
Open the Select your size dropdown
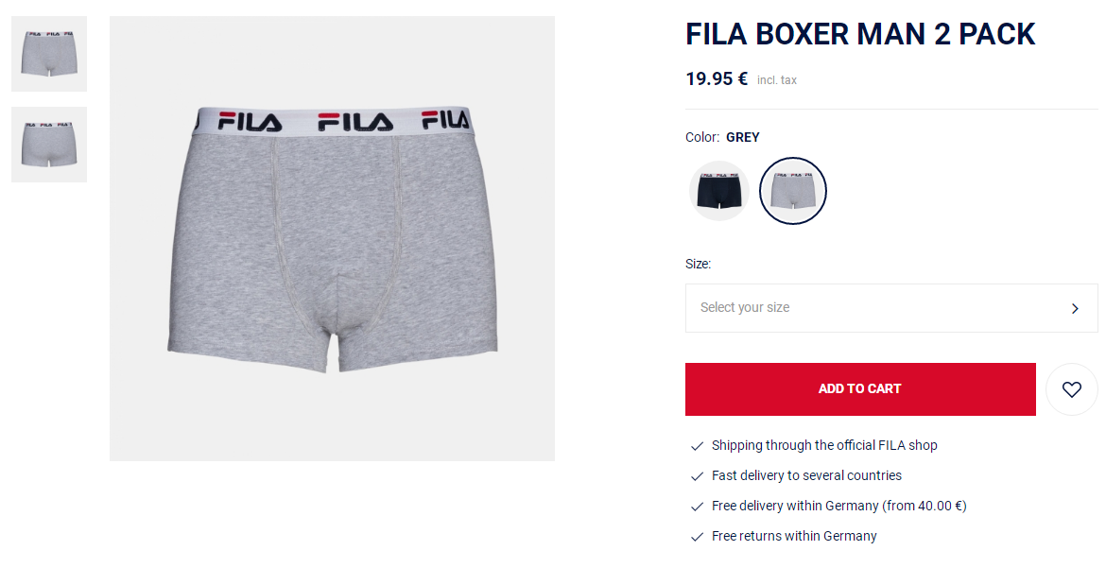(891, 308)
